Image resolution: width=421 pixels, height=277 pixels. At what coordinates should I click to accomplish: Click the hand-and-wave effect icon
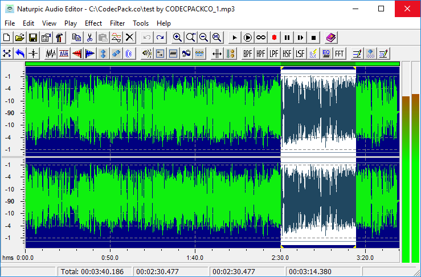186,54
